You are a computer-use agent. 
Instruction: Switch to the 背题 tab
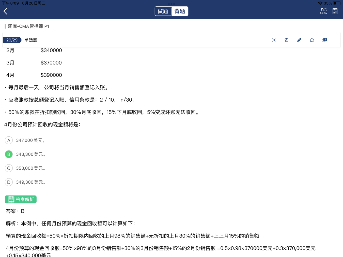coord(180,11)
